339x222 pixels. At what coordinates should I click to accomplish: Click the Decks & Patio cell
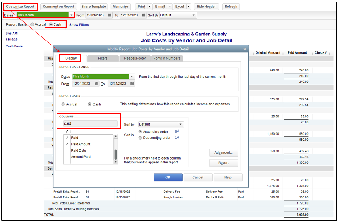tap(215, 197)
